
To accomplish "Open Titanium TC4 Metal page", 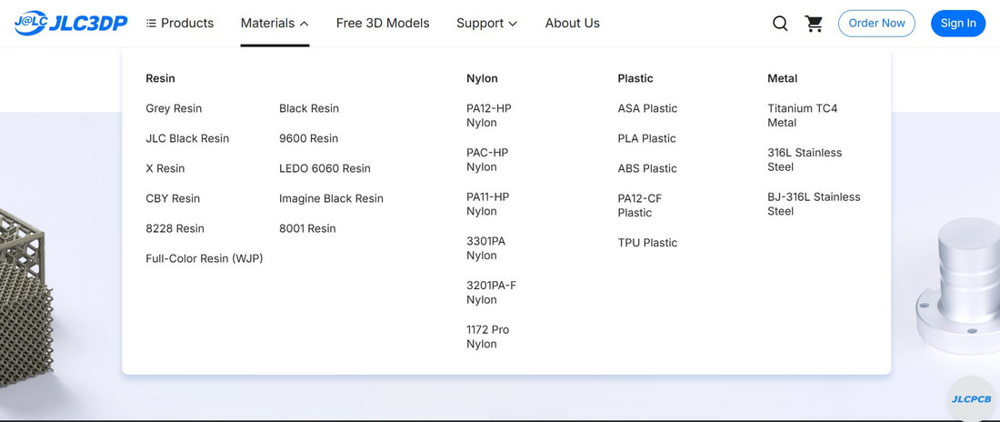I will [x=803, y=116].
